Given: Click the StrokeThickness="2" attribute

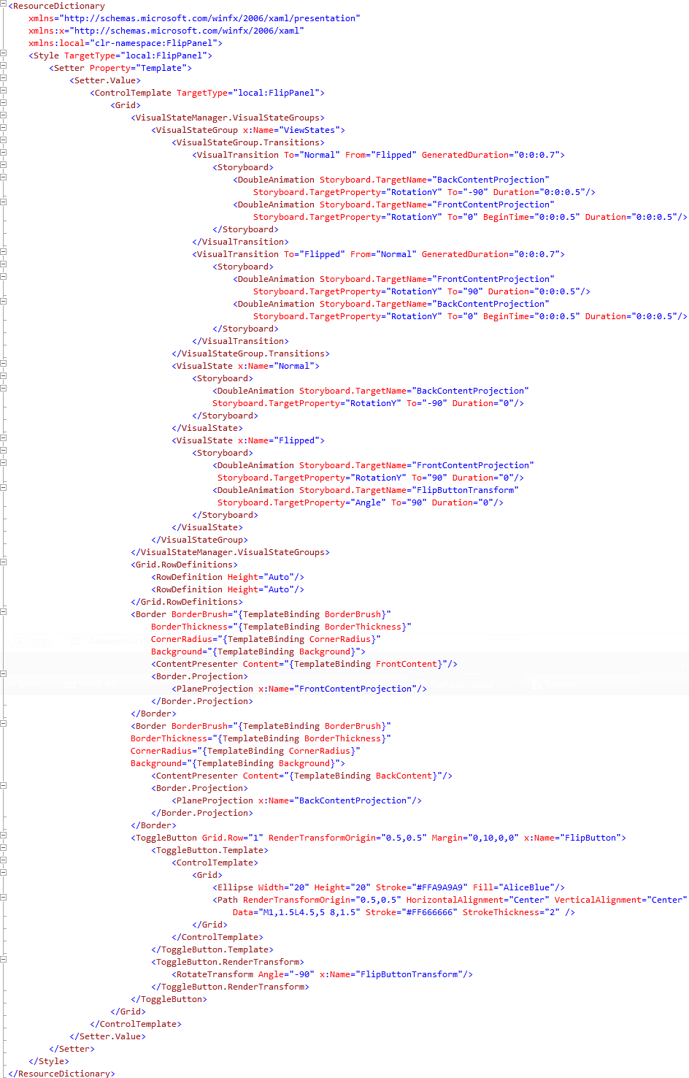Looking at the screenshot, I should (x=511, y=912).
